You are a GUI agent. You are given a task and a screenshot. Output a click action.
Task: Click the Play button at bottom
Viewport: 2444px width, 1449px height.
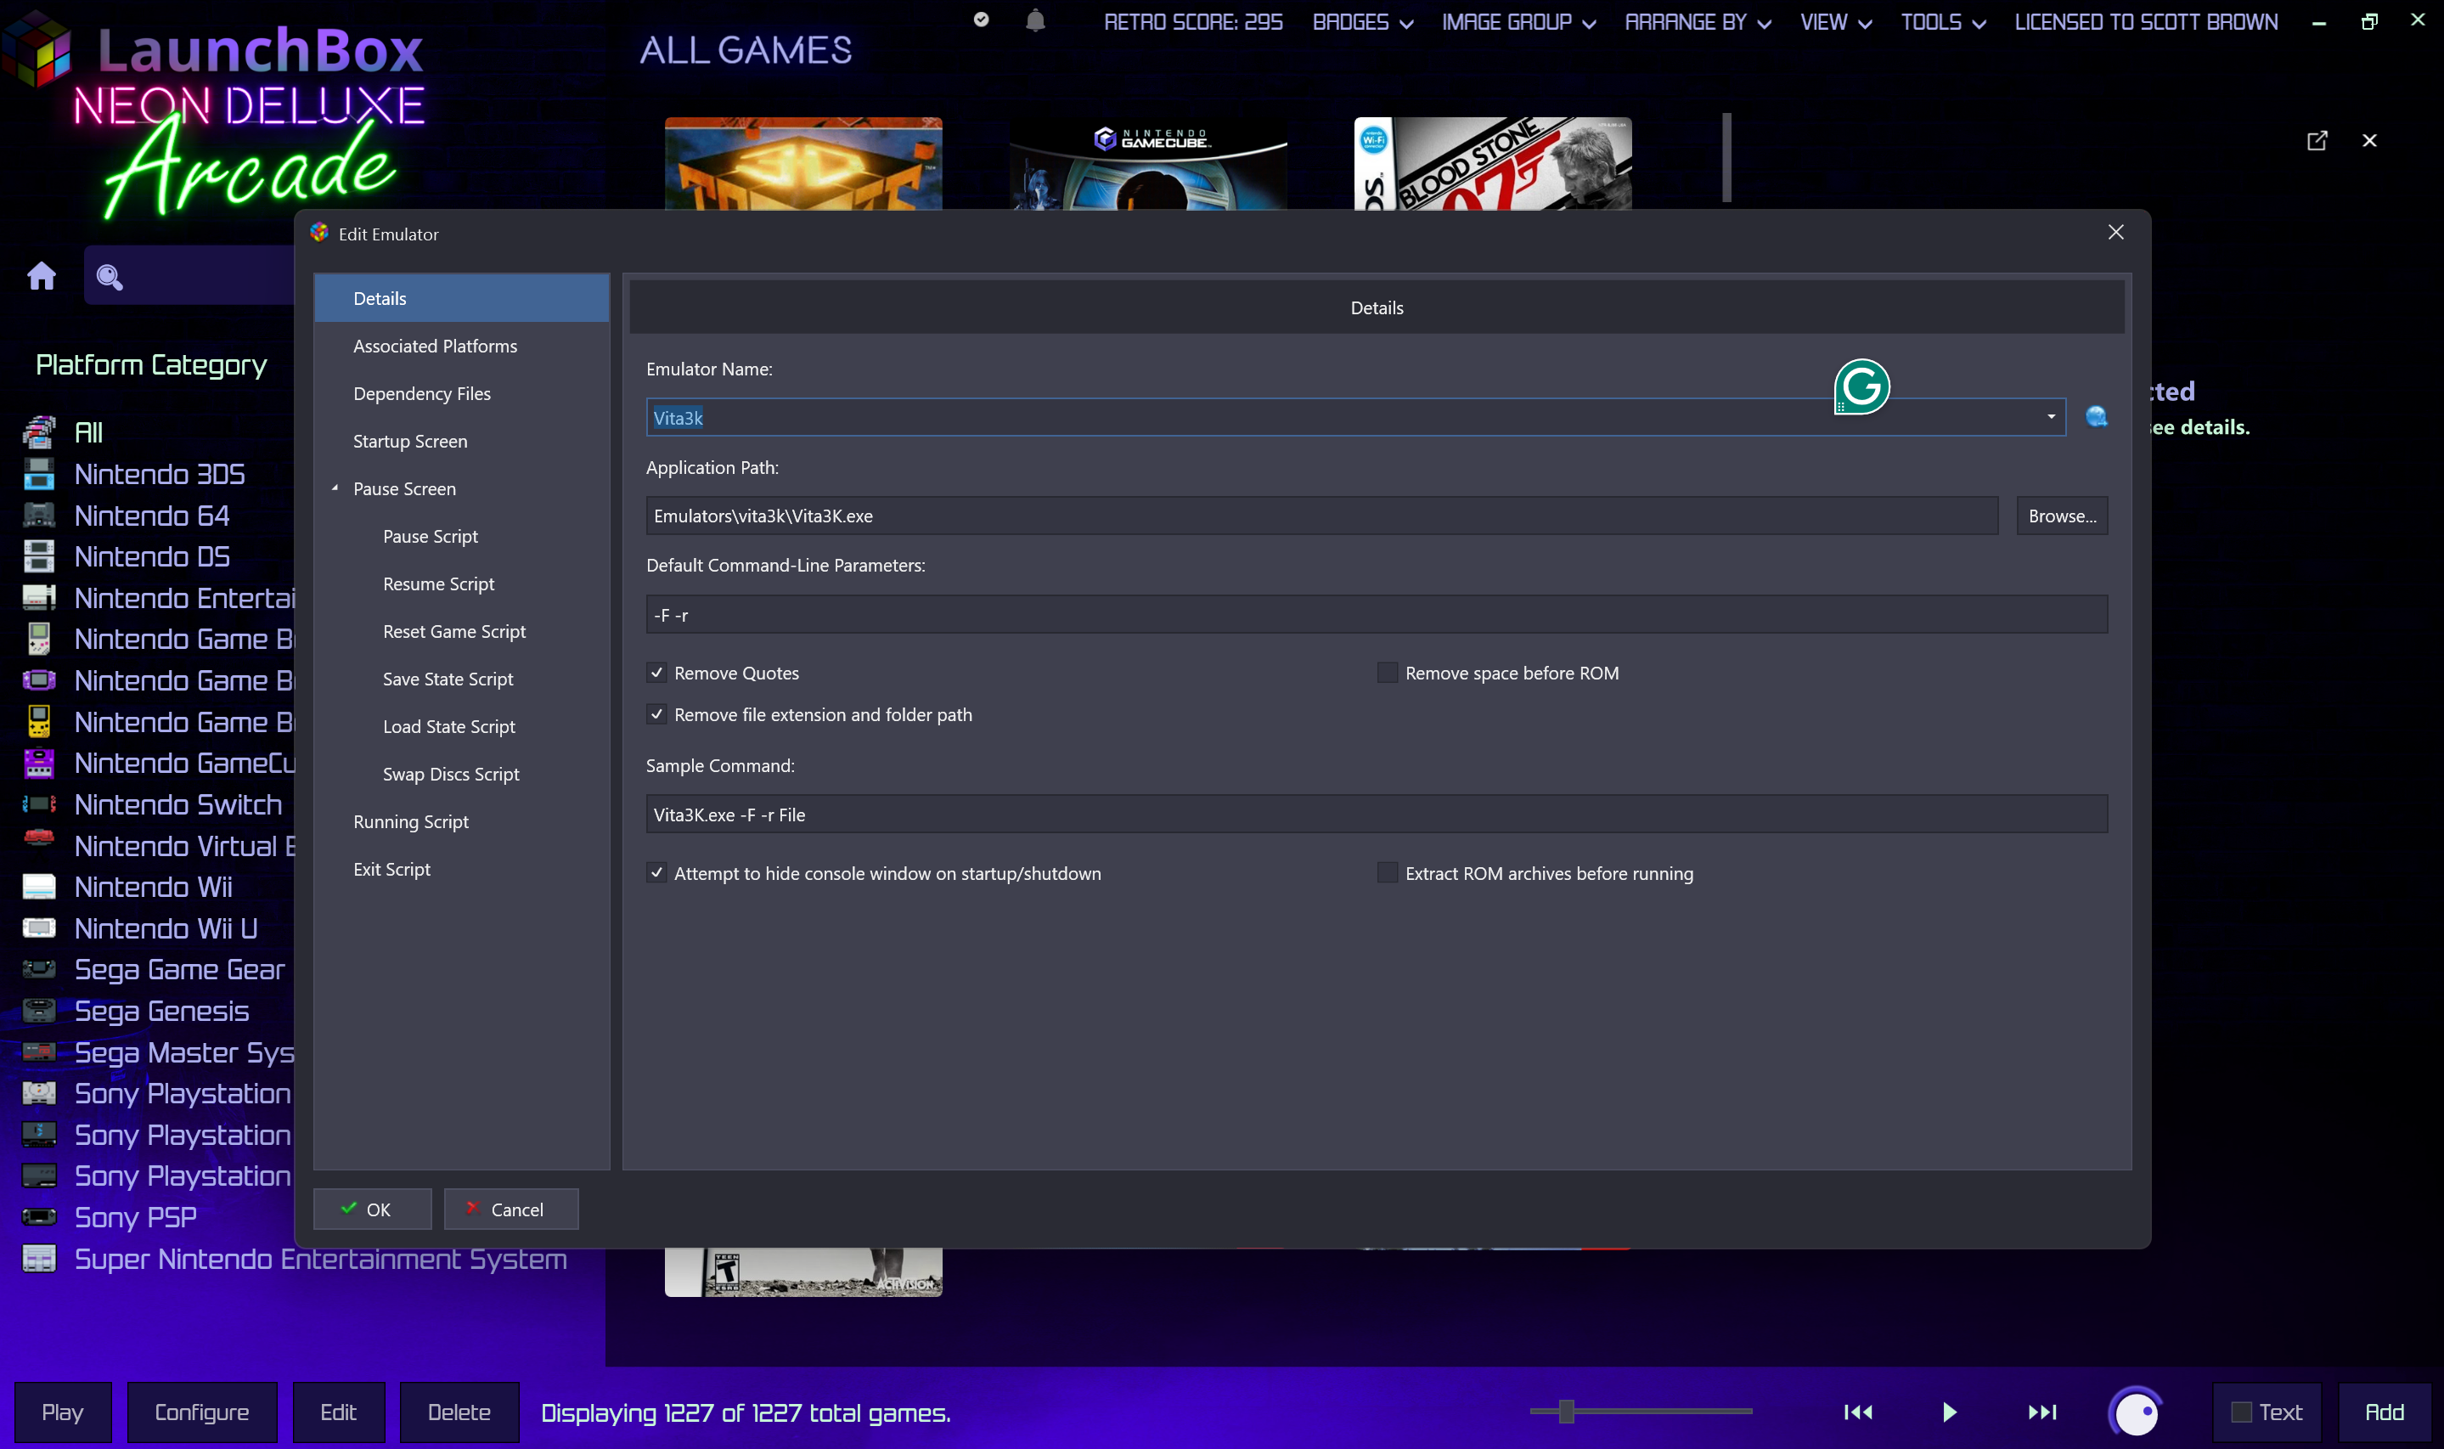(x=63, y=1412)
